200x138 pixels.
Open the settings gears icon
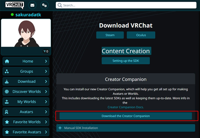(44, 5)
